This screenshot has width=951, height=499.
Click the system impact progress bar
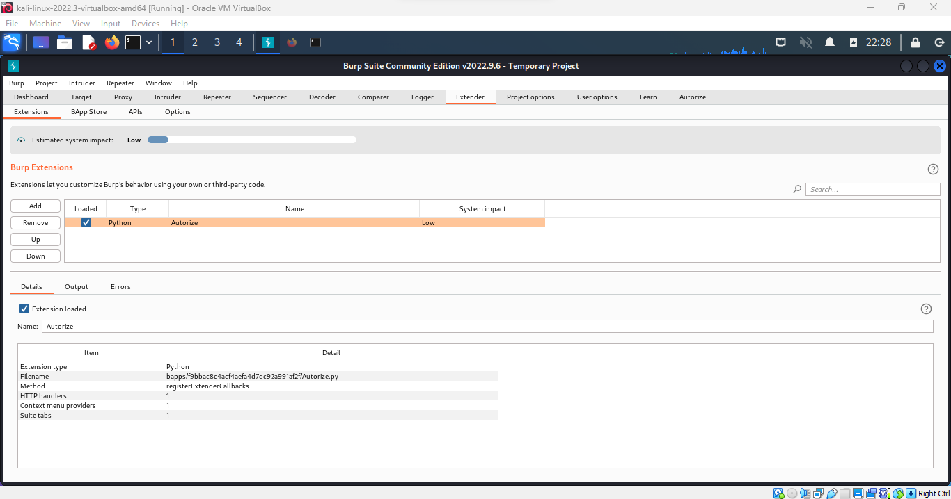click(252, 140)
